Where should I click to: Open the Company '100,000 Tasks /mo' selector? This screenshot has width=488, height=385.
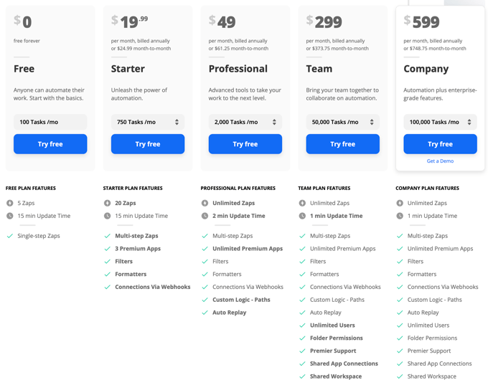440,122
